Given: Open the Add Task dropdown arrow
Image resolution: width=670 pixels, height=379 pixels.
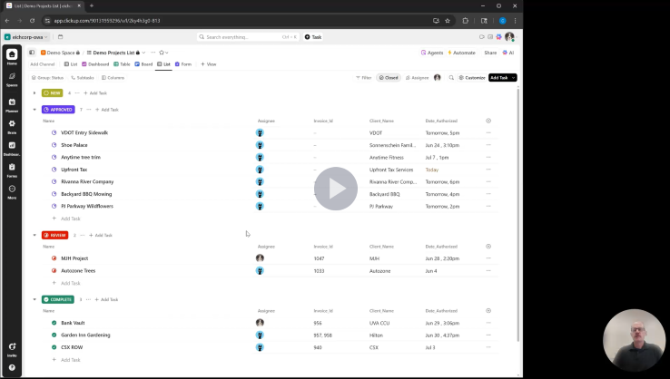Looking at the screenshot, I should point(514,78).
